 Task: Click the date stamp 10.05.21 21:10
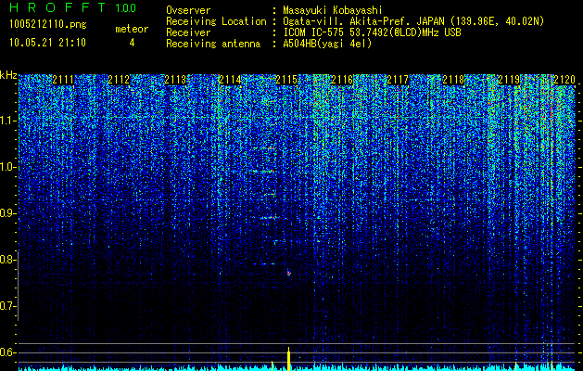47,43
